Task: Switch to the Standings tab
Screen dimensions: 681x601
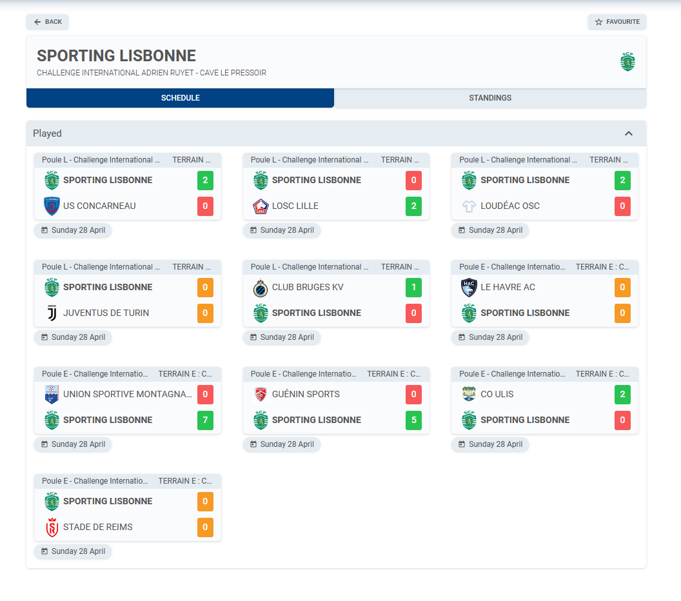Action: pos(490,98)
